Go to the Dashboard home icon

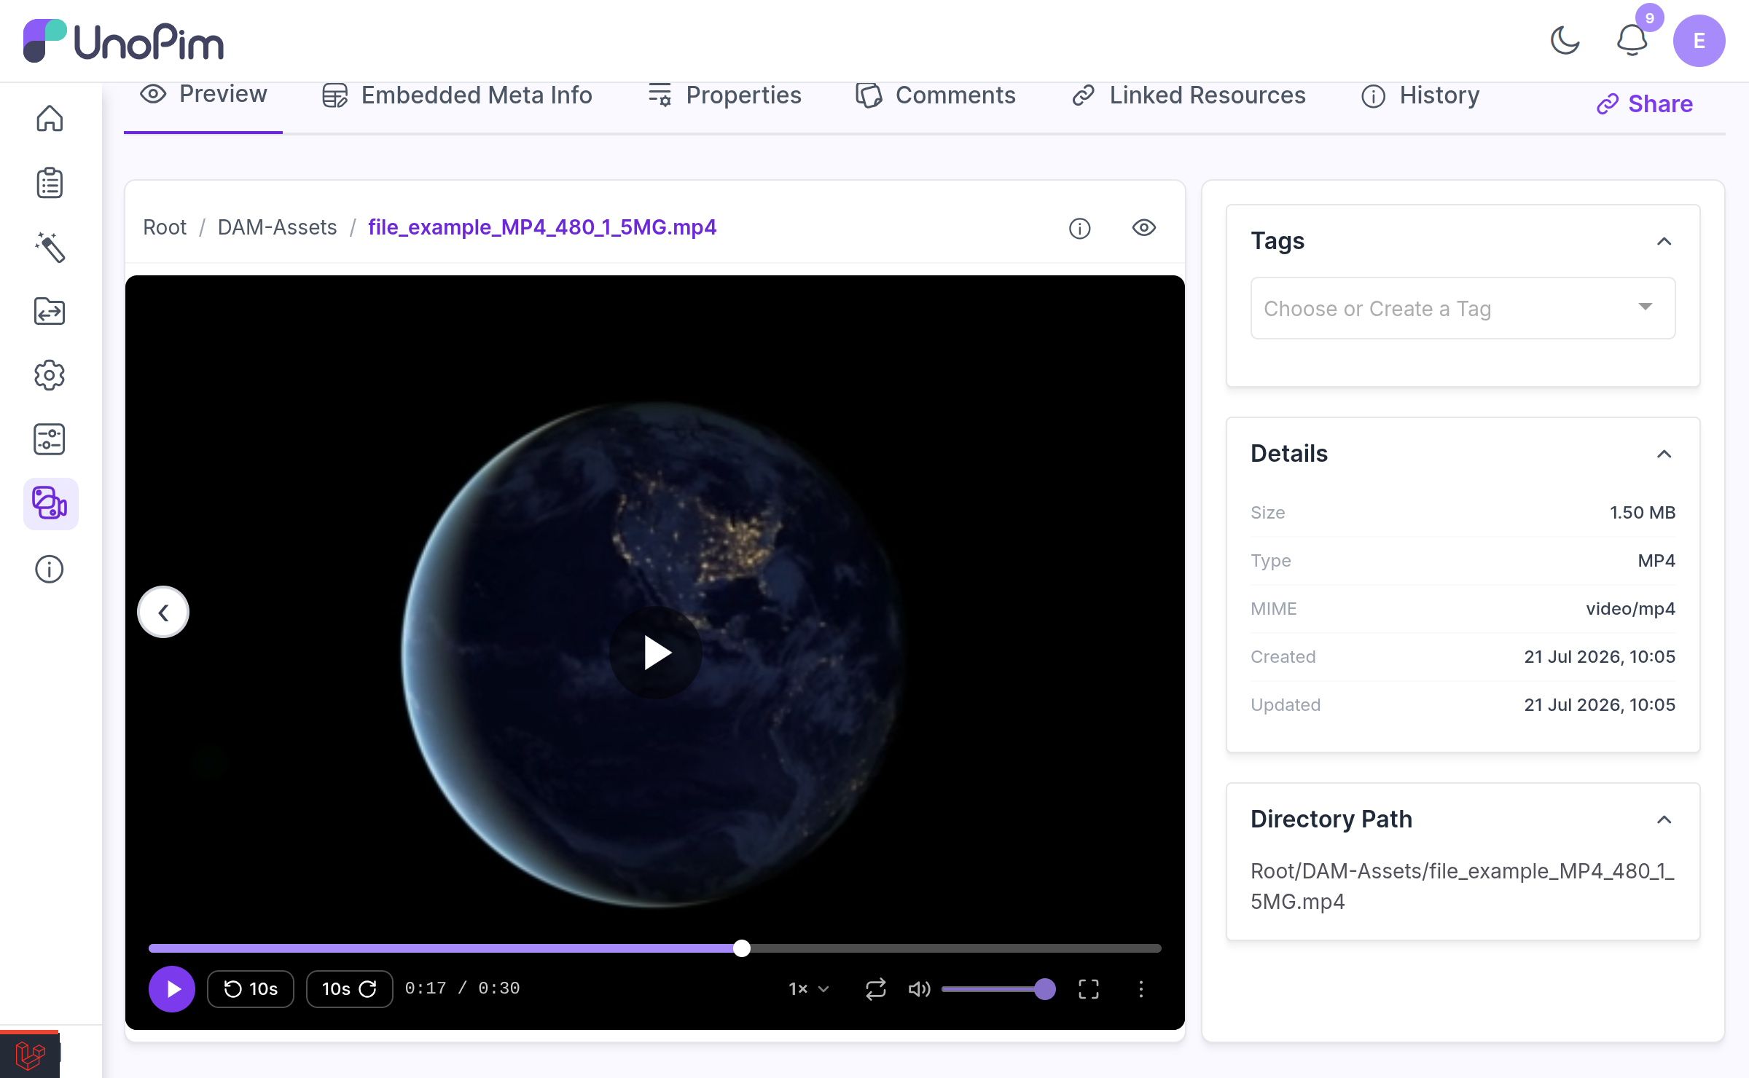pyautogui.click(x=50, y=118)
